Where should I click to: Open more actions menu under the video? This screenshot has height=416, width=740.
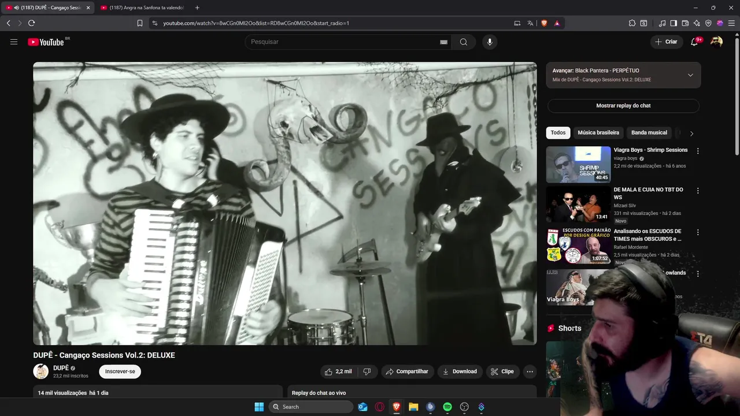click(530, 372)
